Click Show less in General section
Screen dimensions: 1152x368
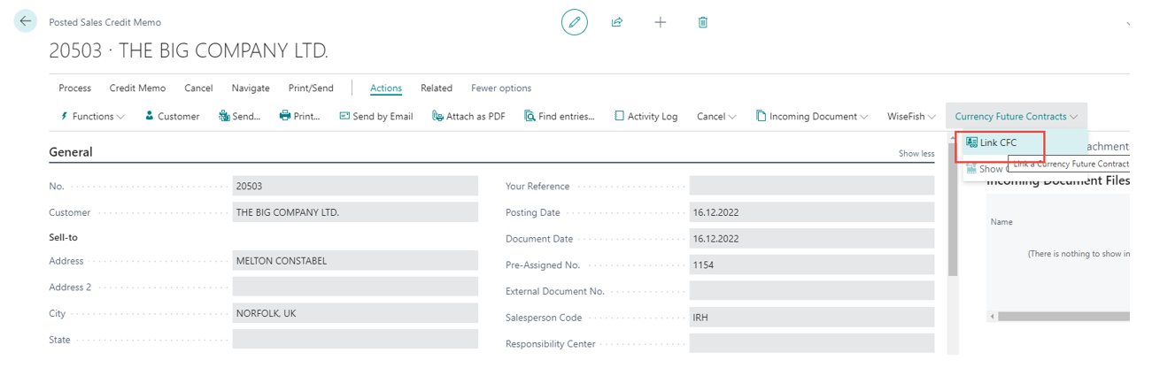(916, 153)
